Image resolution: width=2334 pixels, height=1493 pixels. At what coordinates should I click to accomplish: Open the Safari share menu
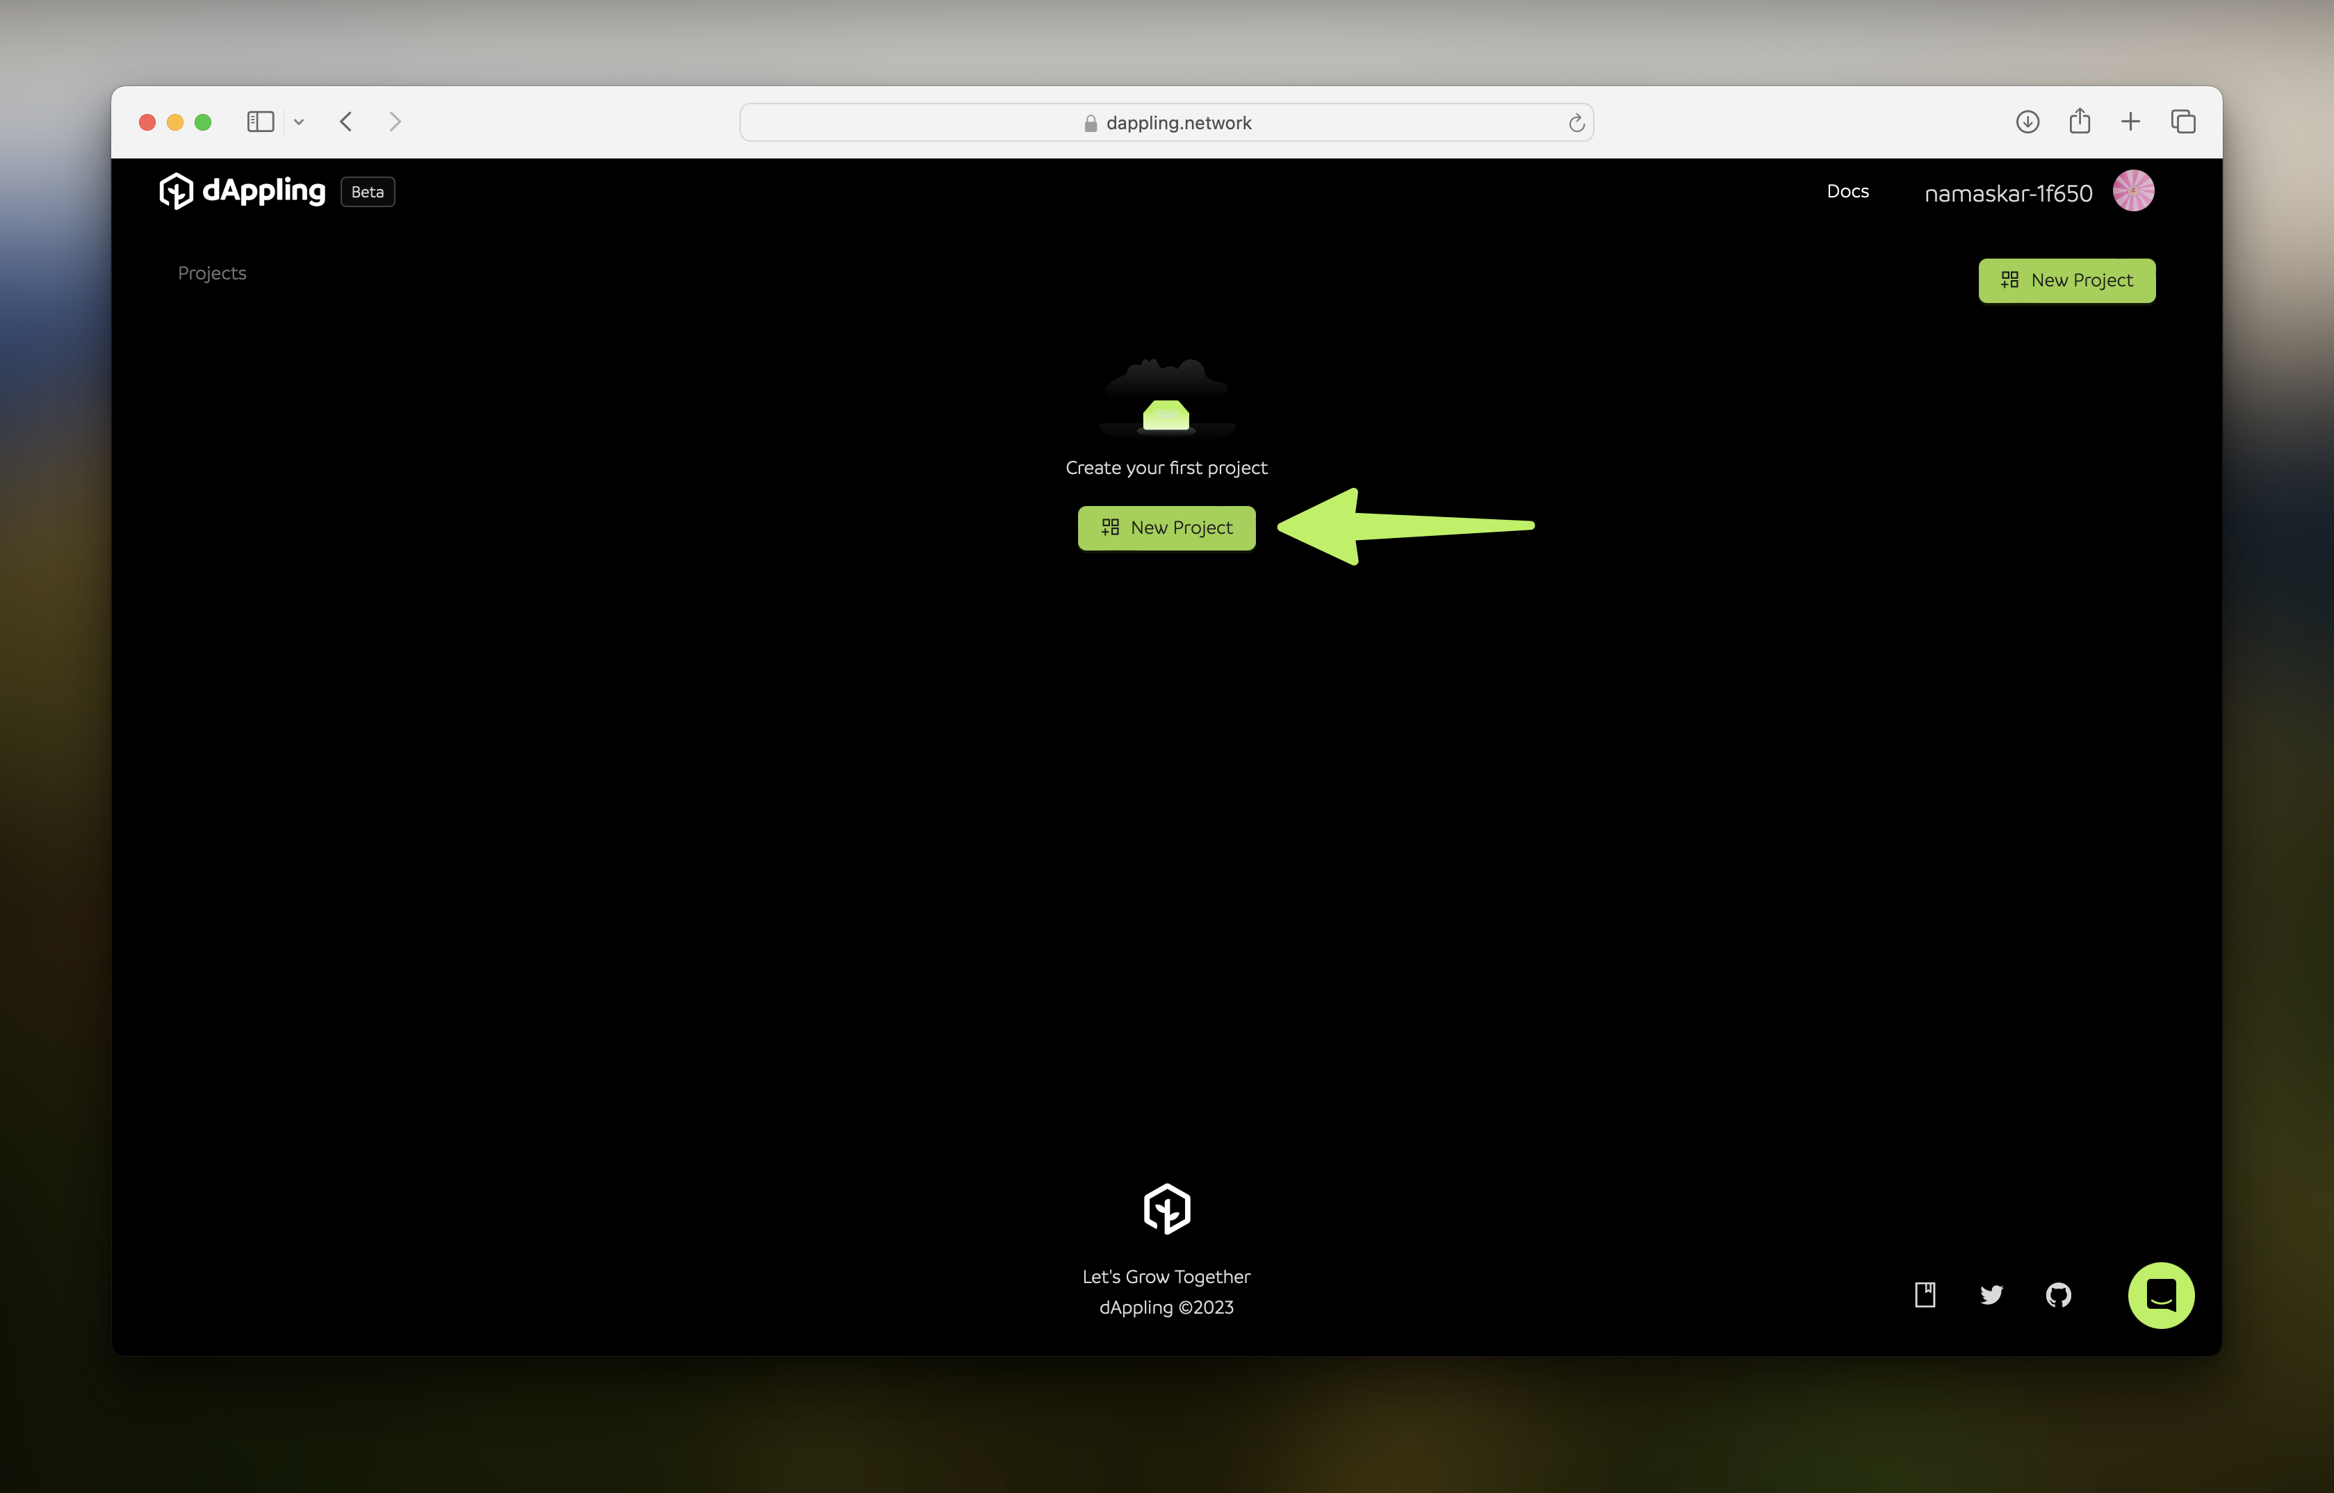2079,120
